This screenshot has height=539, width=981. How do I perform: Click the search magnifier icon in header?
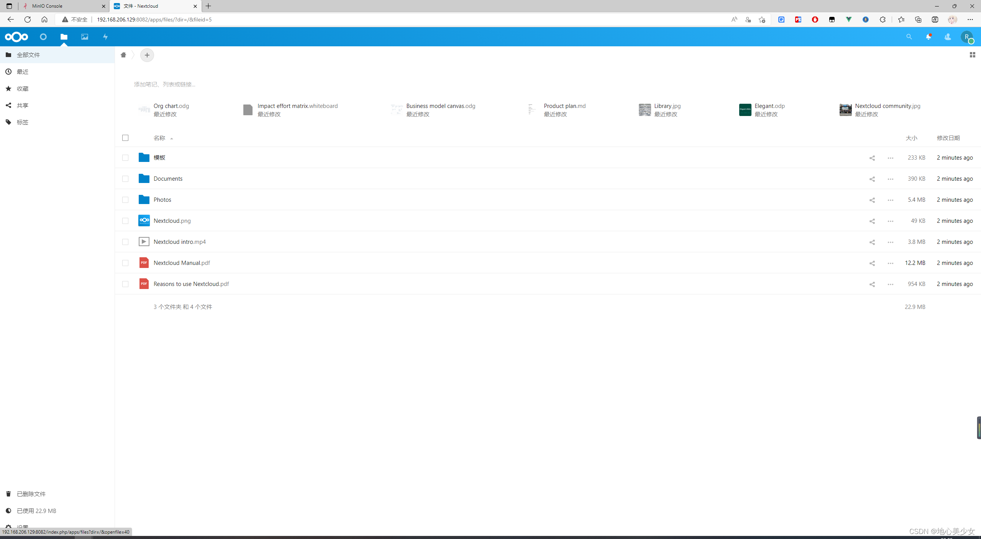pyautogui.click(x=909, y=37)
